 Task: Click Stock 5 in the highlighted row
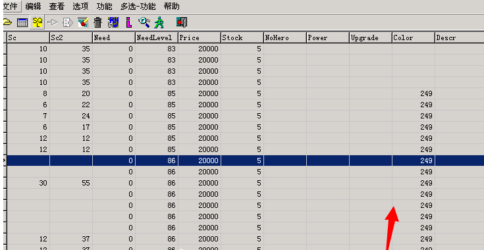pos(242,161)
